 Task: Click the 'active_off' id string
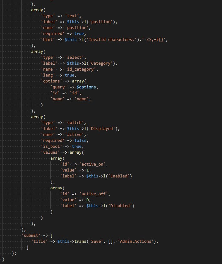[93, 194]
